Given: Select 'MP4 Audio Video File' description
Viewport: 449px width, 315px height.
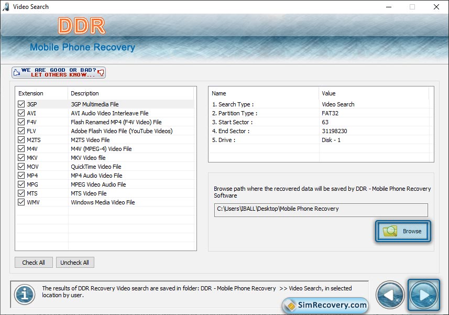Looking at the screenshot, I should 96,175.
